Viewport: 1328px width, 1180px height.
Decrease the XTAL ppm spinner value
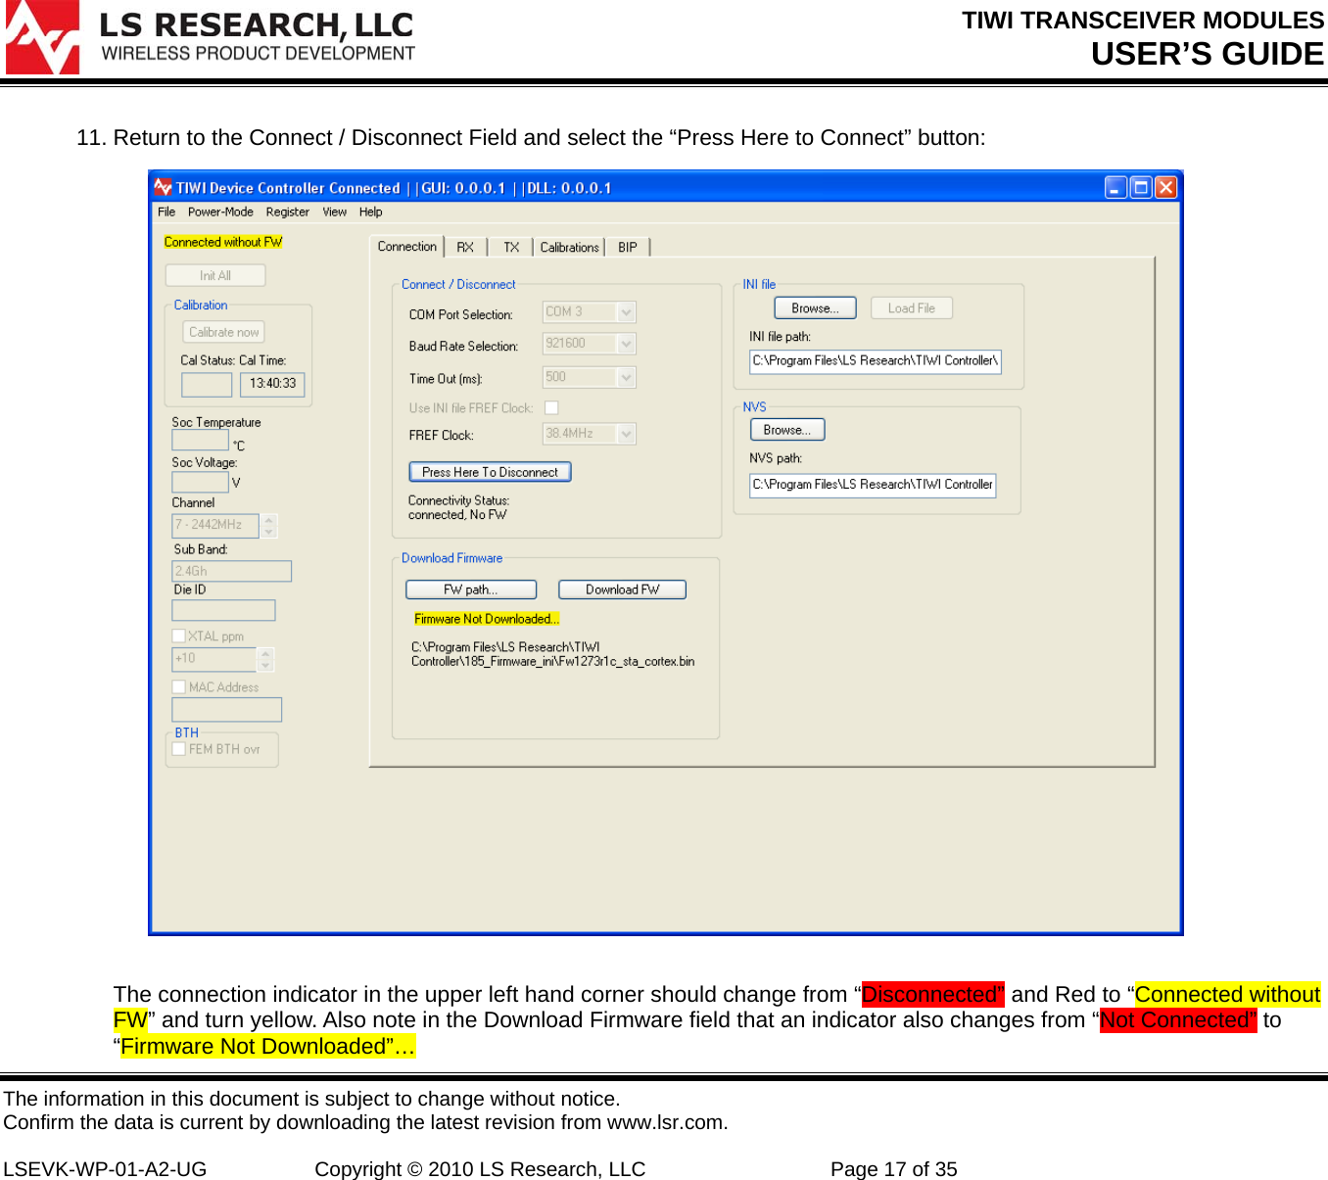(265, 665)
